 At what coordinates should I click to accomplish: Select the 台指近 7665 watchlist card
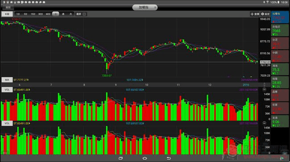(280, 30)
